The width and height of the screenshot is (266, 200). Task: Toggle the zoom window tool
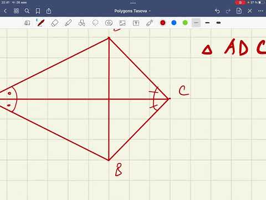point(27,23)
